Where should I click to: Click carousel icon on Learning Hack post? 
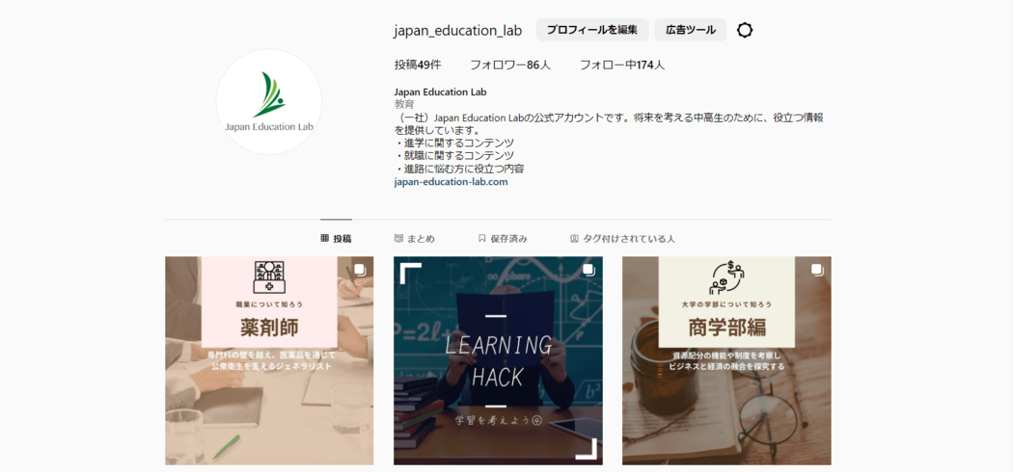pos(589,270)
